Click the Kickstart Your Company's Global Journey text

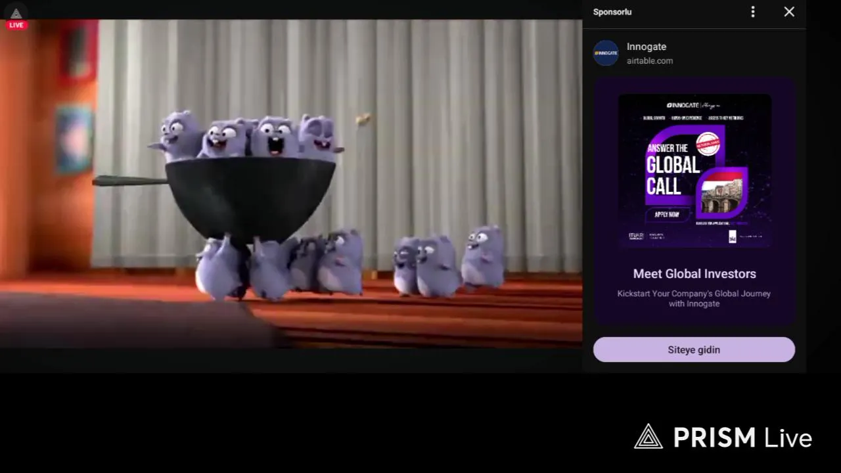(694, 298)
